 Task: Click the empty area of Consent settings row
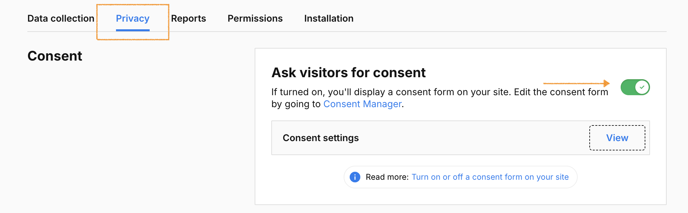click(x=467, y=138)
